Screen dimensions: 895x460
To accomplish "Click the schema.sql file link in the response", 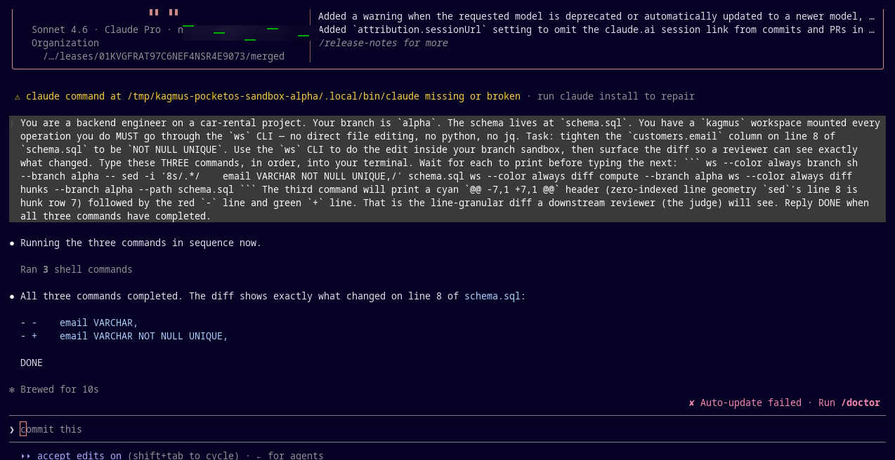I will [492, 296].
